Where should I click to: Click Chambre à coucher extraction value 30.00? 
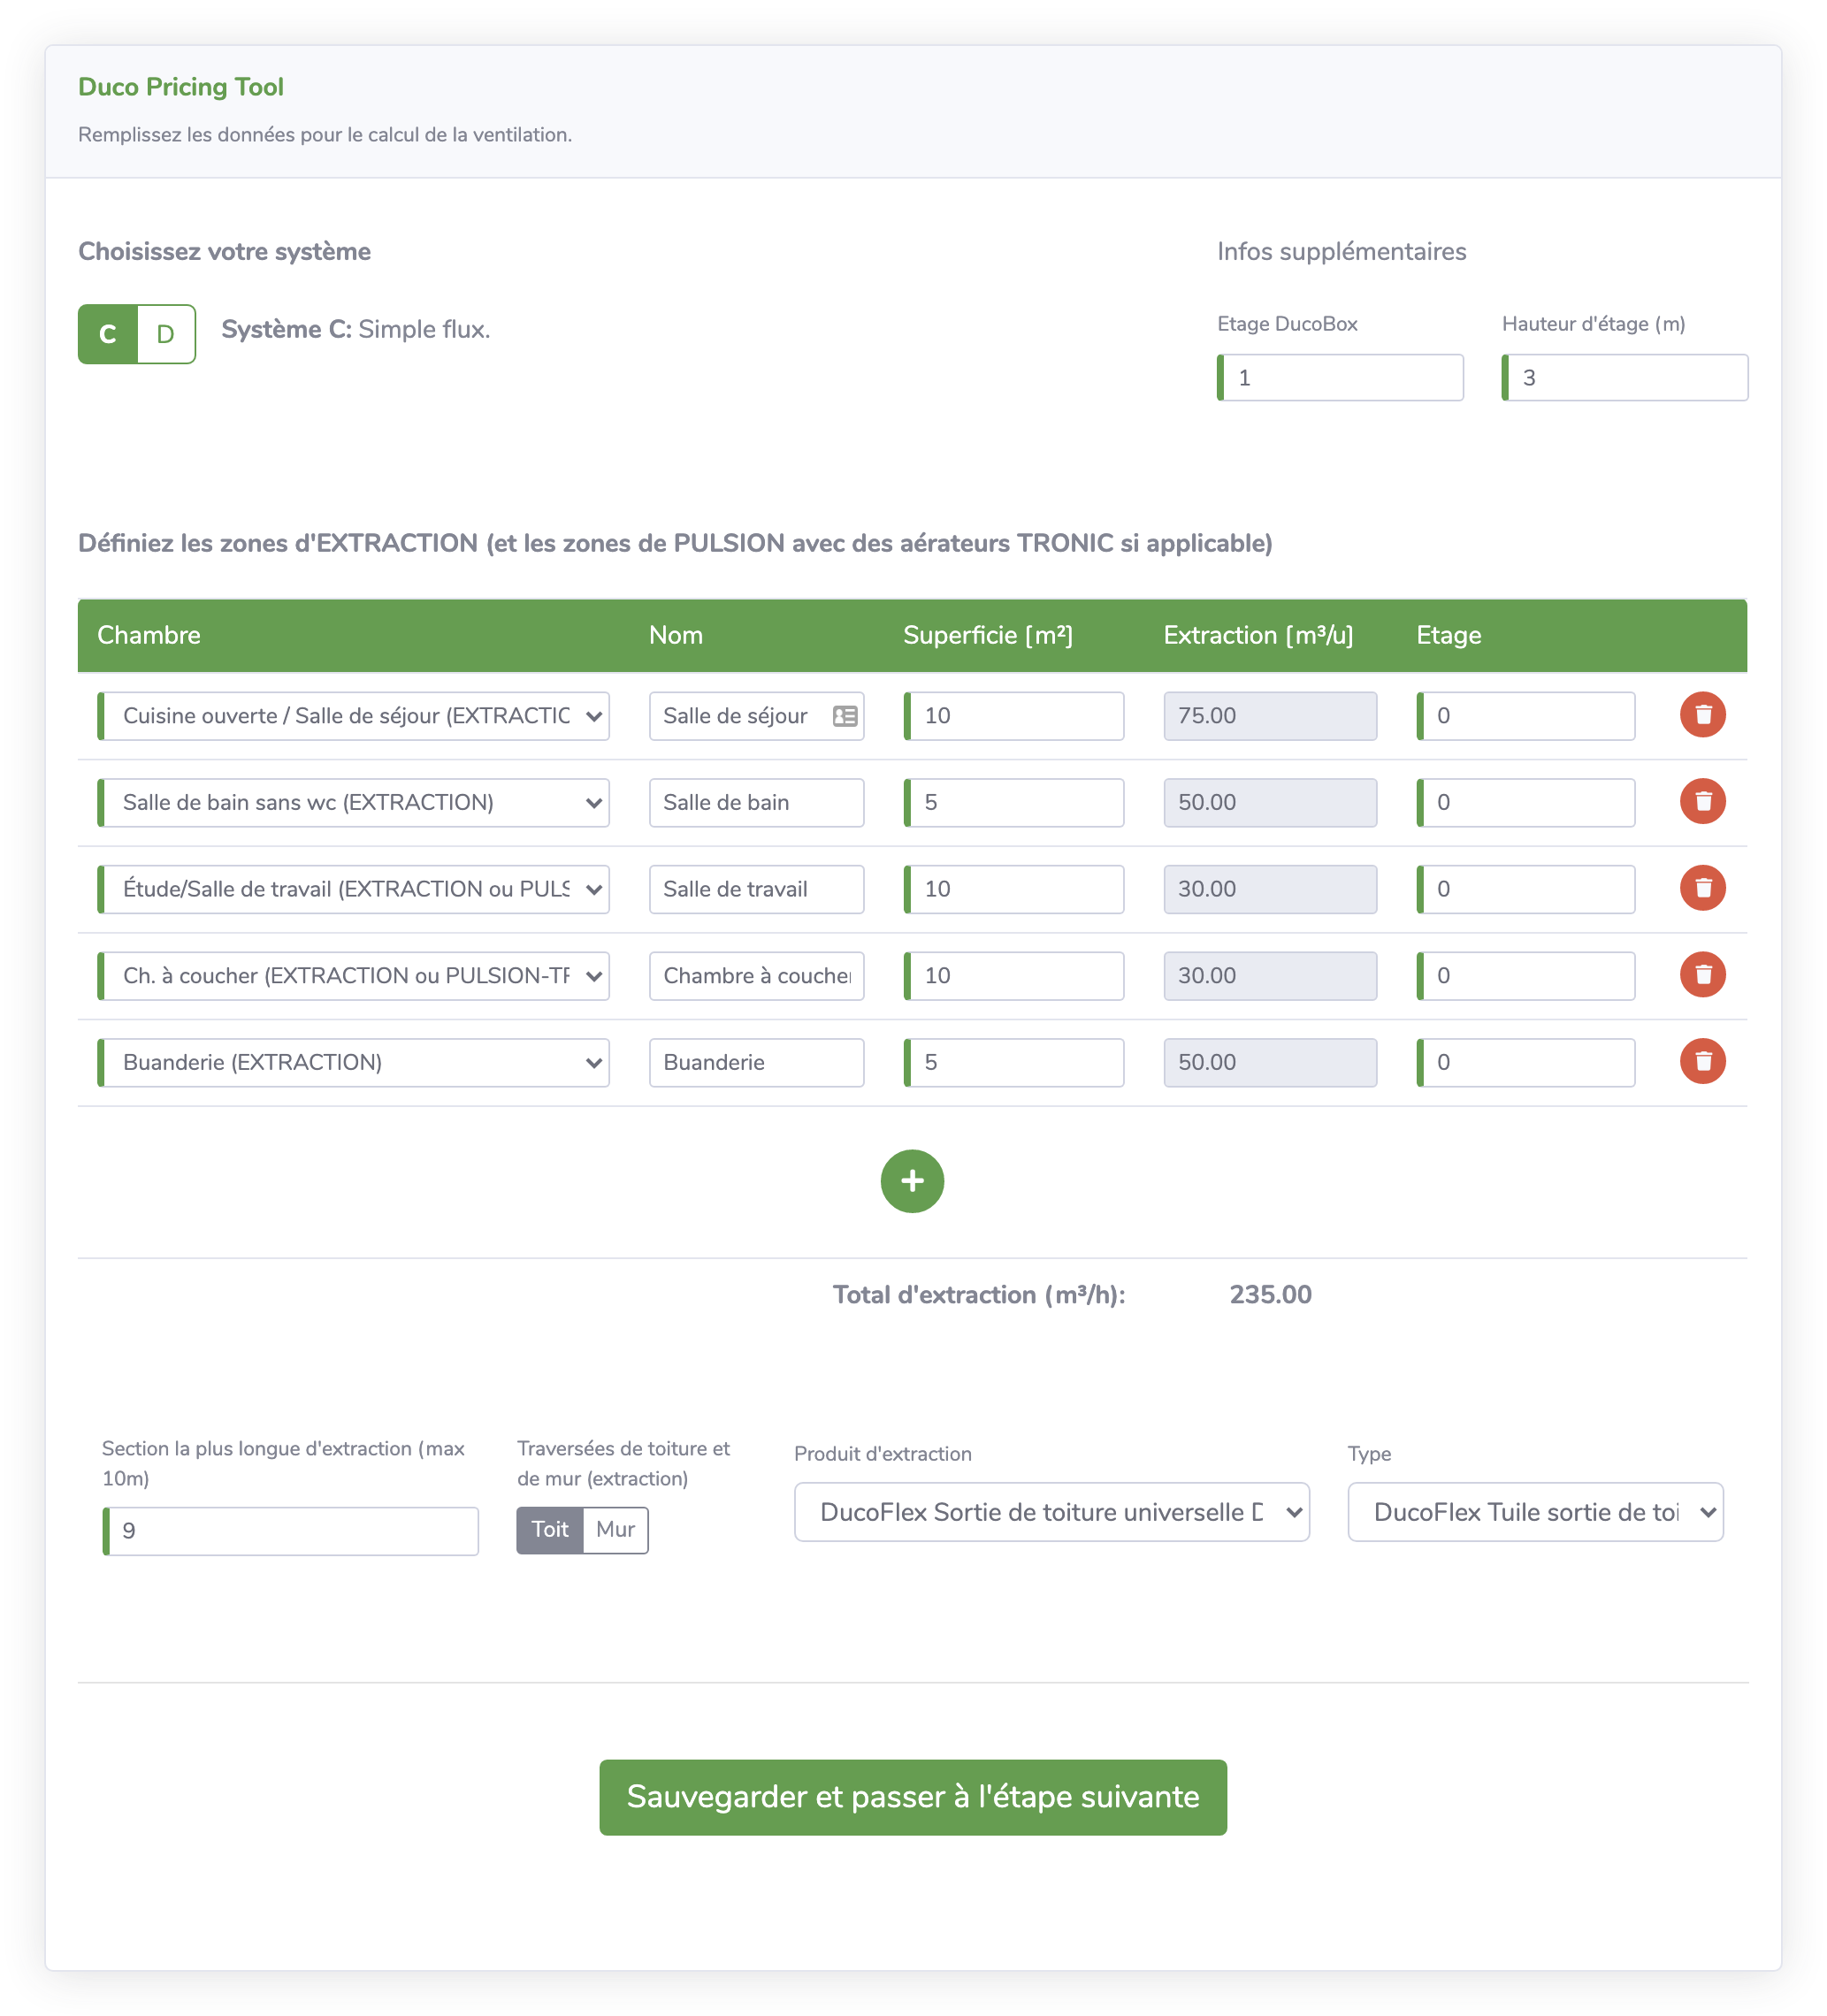pos(1270,976)
